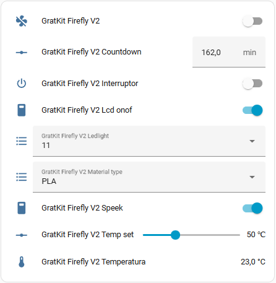The height and width of the screenshot is (283, 276).
Task: Enable the Interruptor switch
Action: click(252, 84)
